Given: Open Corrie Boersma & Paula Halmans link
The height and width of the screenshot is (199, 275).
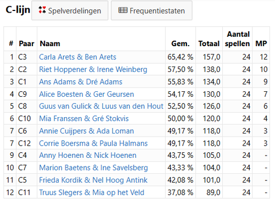Looking at the screenshot, I should coord(94,143).
